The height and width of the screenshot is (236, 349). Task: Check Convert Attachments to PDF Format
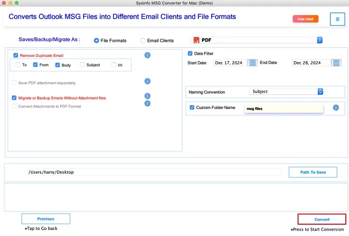click(x=14, y=106)
